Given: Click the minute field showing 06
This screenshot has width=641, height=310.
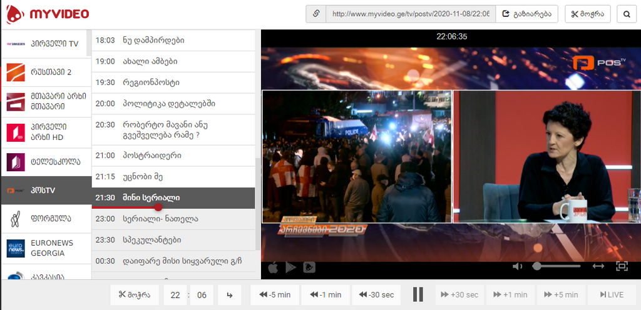Looking at the screenshot, I should [202, 295].
